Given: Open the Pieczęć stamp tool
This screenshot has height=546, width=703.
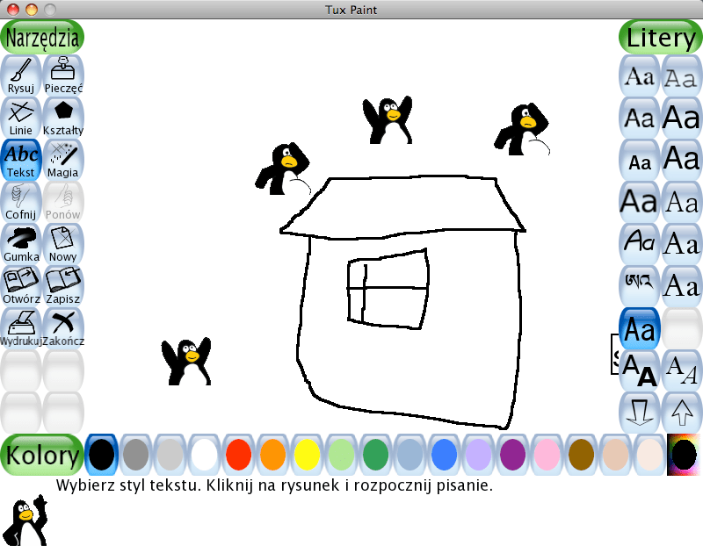Looking at the screenshot, I should coord(62,74).
